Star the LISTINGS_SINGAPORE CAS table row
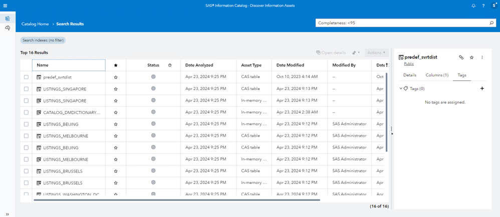This screenshot has width=500, height=217. tap(116, 89)
